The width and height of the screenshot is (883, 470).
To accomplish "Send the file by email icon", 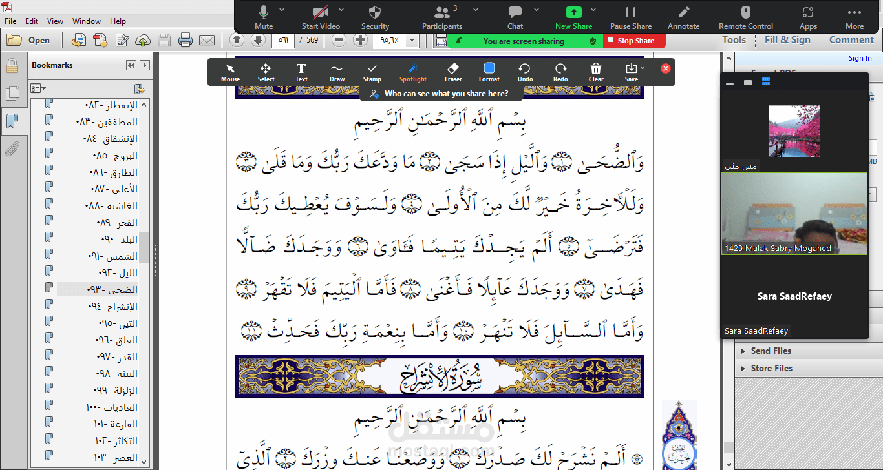I will [207, 40].
